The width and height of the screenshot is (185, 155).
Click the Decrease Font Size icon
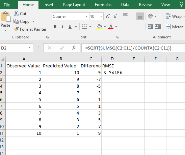pos(115,16)
